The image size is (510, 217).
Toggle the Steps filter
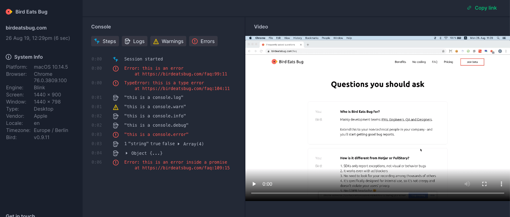tap(105, 41)
